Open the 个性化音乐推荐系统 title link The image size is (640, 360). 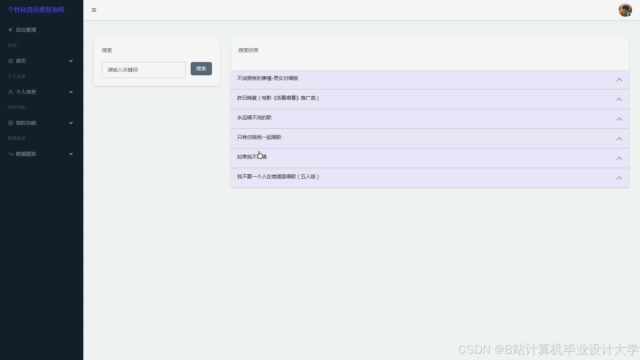click(36, 10)
